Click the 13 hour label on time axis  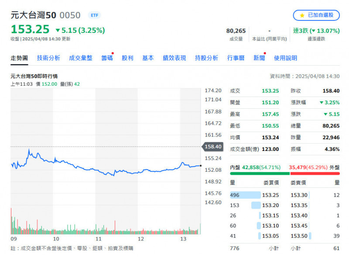coord(183,239)
